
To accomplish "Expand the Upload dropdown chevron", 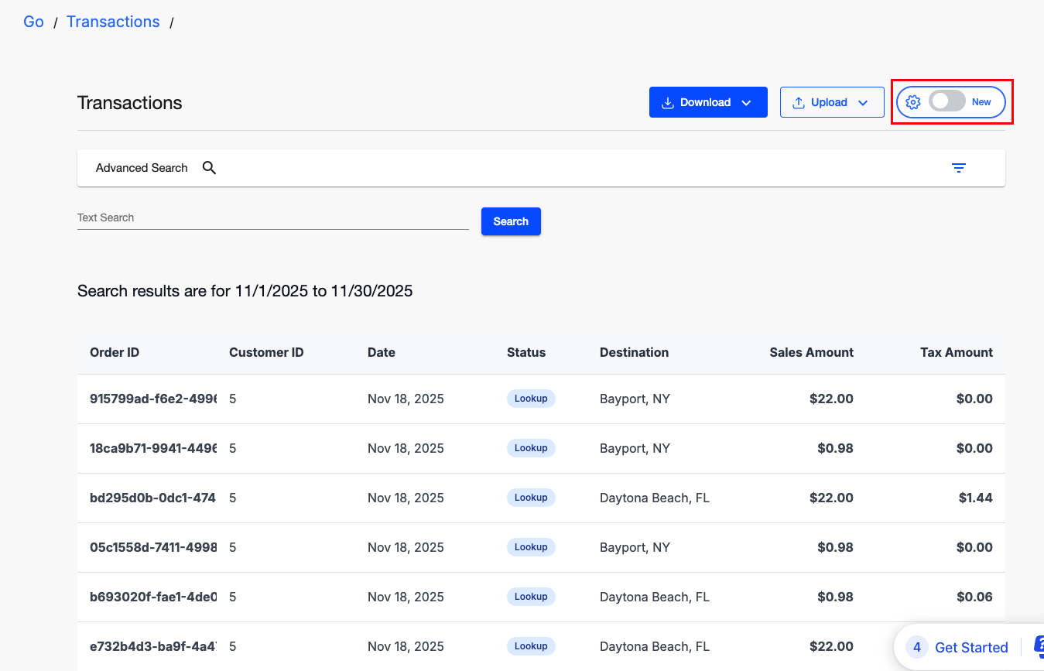I will (863, 103).
